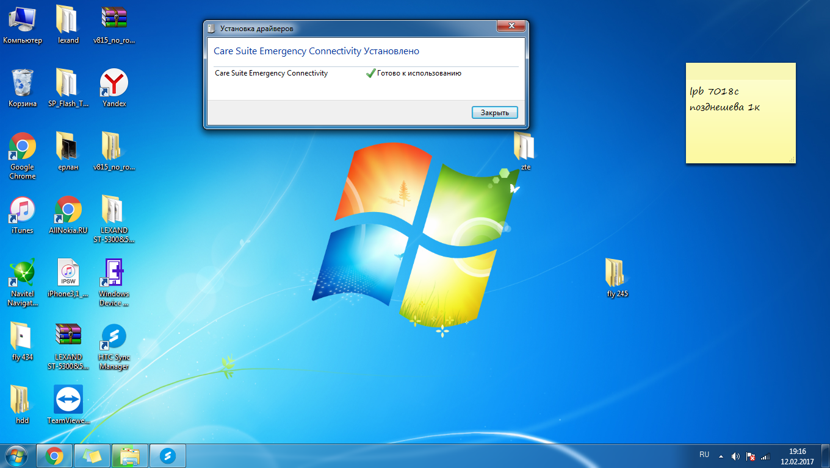Click the Windows Start button
The image size is (830, 468).
point(16,455)
